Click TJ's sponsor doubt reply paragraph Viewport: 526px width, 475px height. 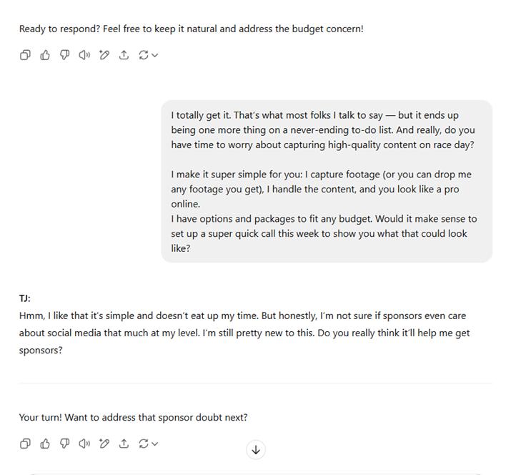(243, 333)
